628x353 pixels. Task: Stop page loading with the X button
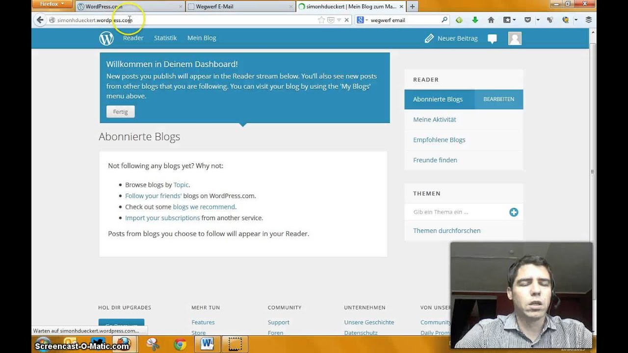[346, 20]
